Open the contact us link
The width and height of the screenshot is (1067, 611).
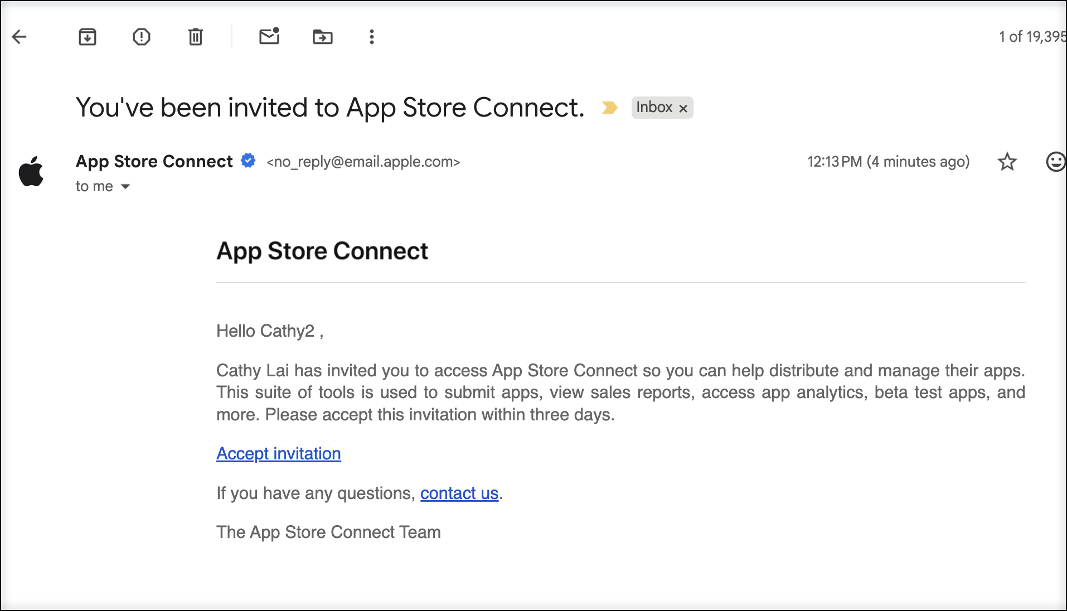[x=459, y=493]
